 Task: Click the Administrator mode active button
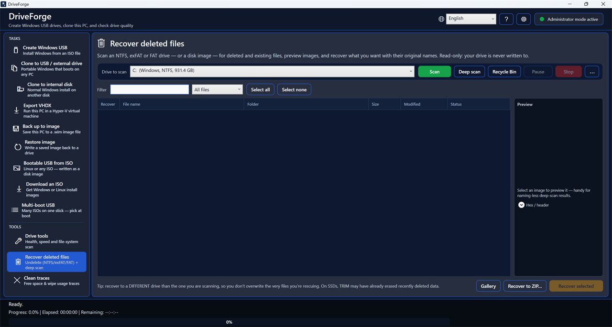click(x=568, y=19)
